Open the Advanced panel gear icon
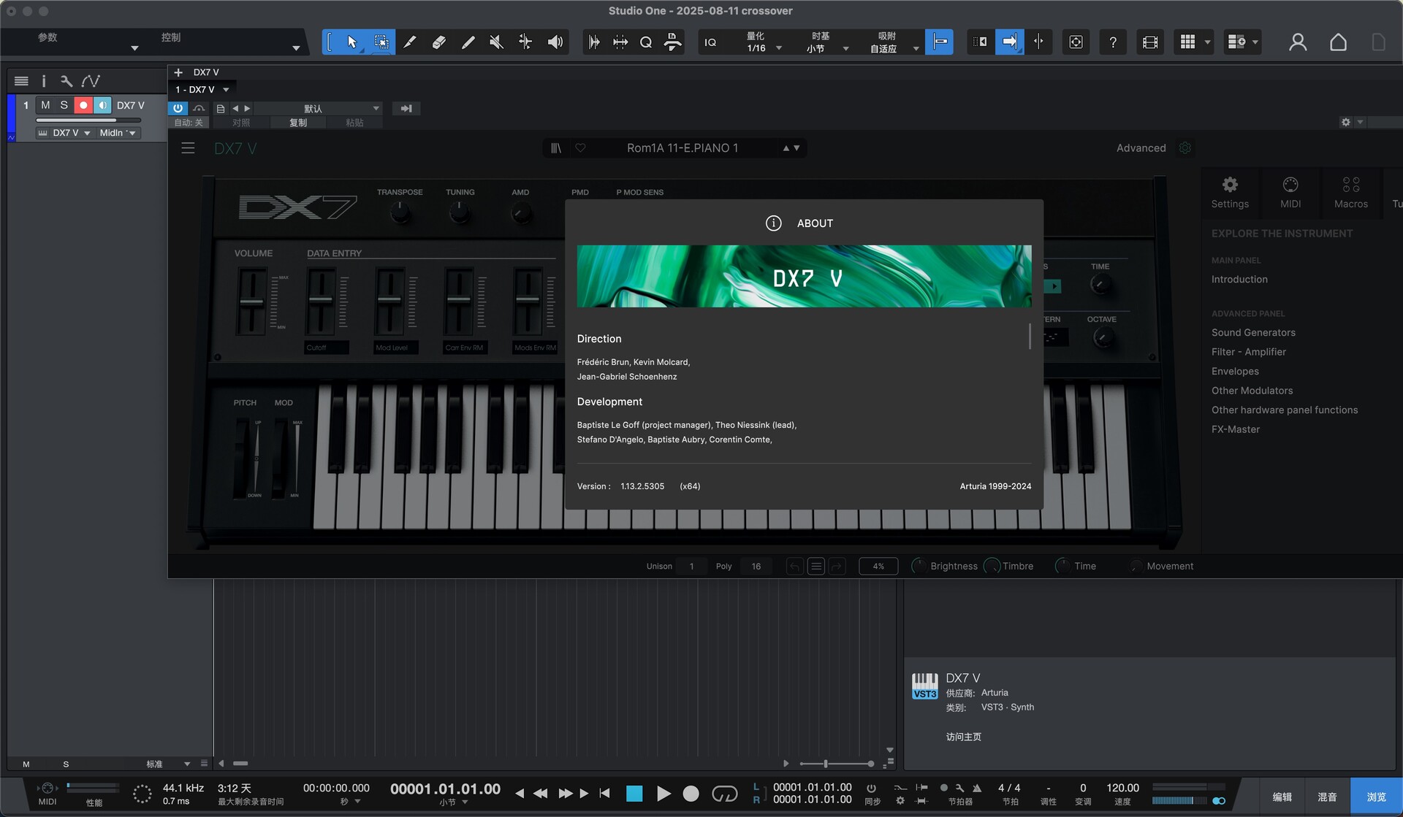This screenshot has height=817, width=1403. [1185, 148]
